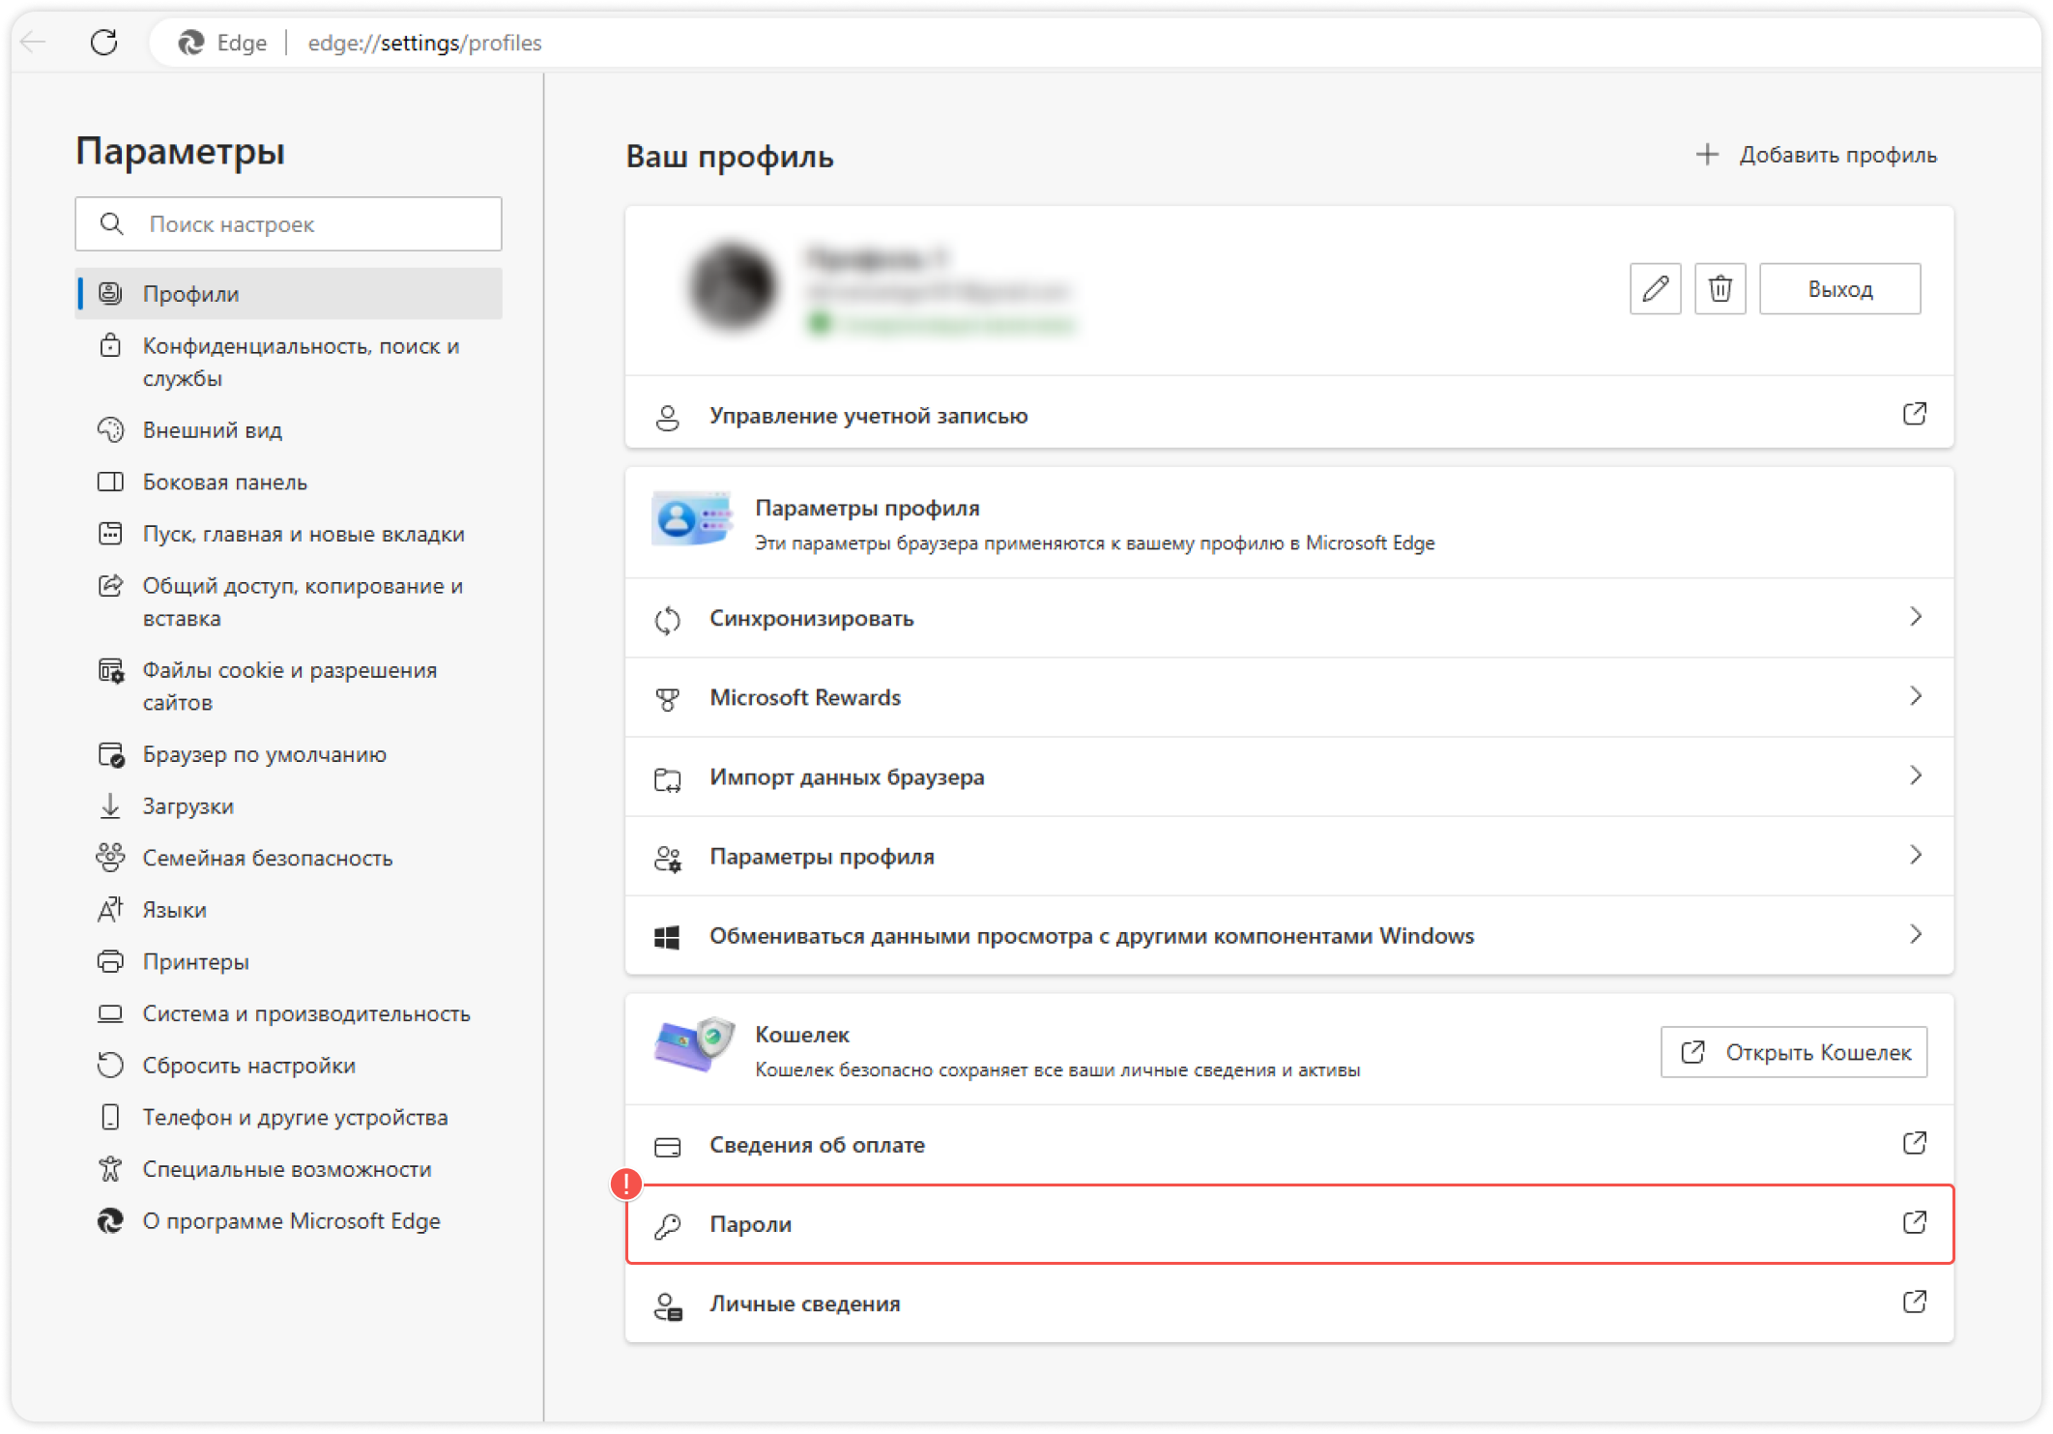Click the Rewards trophy icon

tap(667, 699)
